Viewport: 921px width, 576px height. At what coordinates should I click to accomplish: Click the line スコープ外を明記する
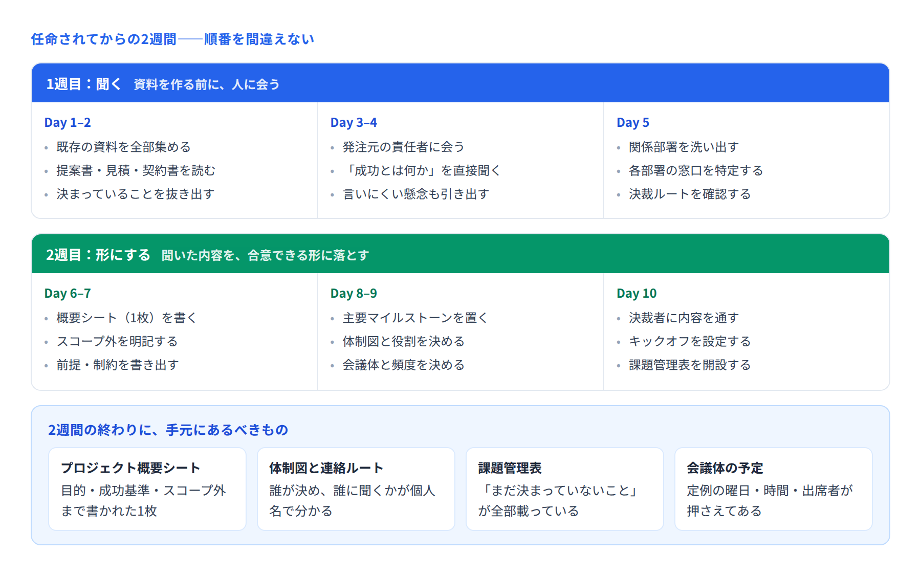117,342
